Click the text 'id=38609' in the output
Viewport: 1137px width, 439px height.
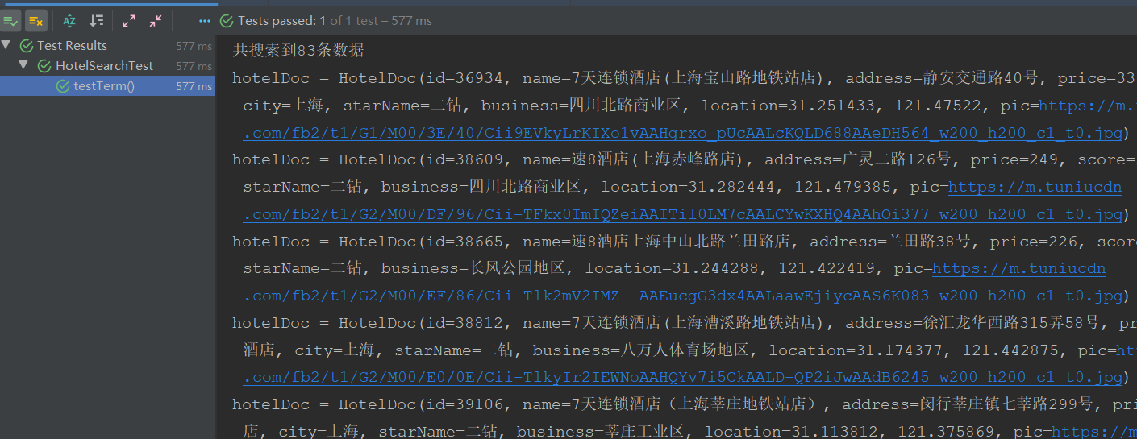(x=464, y=159)
